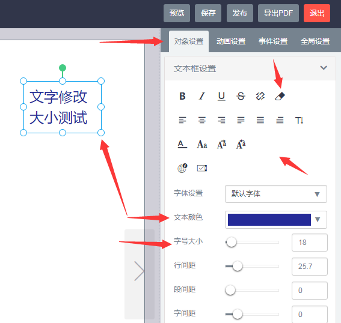Click the 字号大小 slider handle
Viewport: 341px width, 323px height.
(x=231, y=242)
